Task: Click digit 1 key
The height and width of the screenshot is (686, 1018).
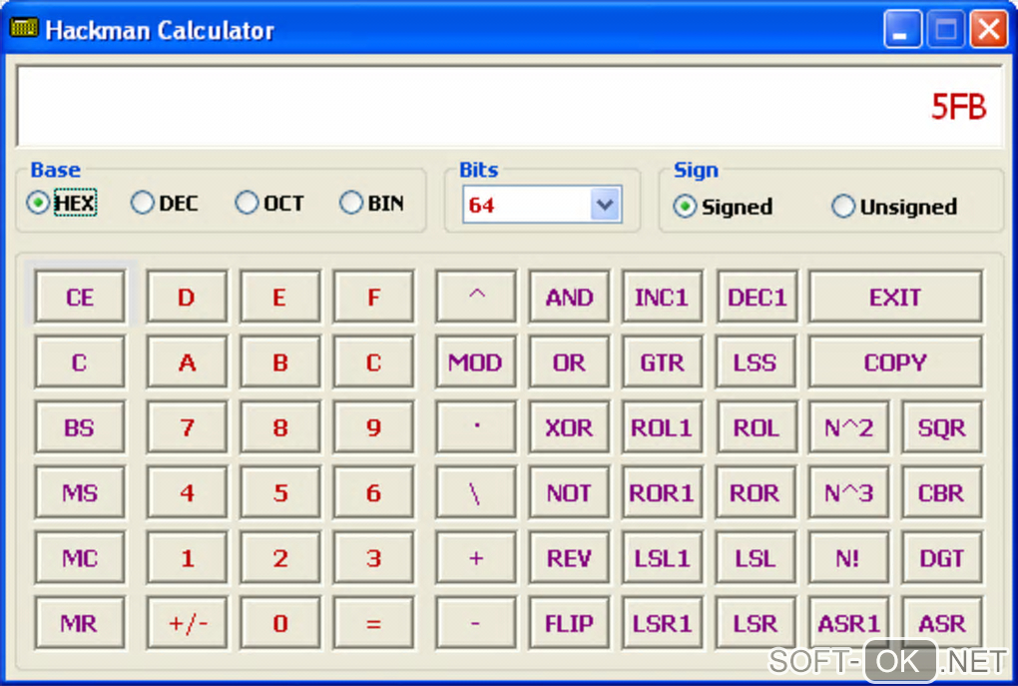Action: [187, 558]
